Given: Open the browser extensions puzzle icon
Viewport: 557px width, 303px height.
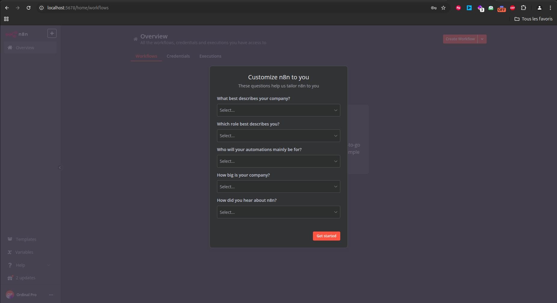Looking at the screenshot, I should click(524, 8).
